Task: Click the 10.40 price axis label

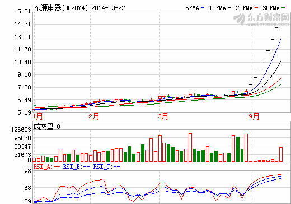Action: point(22,62)
